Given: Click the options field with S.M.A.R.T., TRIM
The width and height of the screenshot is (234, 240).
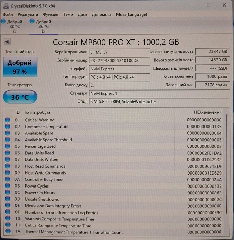Looking at the screenshot, I should coord(159,101).
